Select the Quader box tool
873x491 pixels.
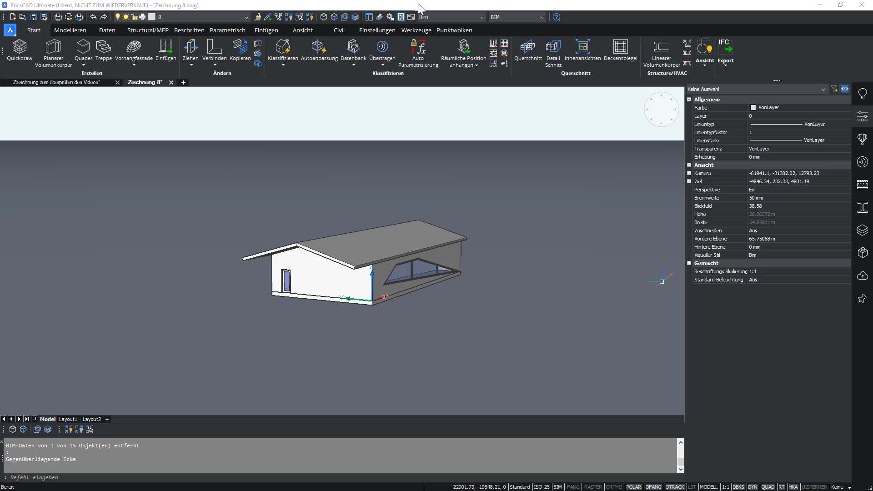tap(83, 50)
